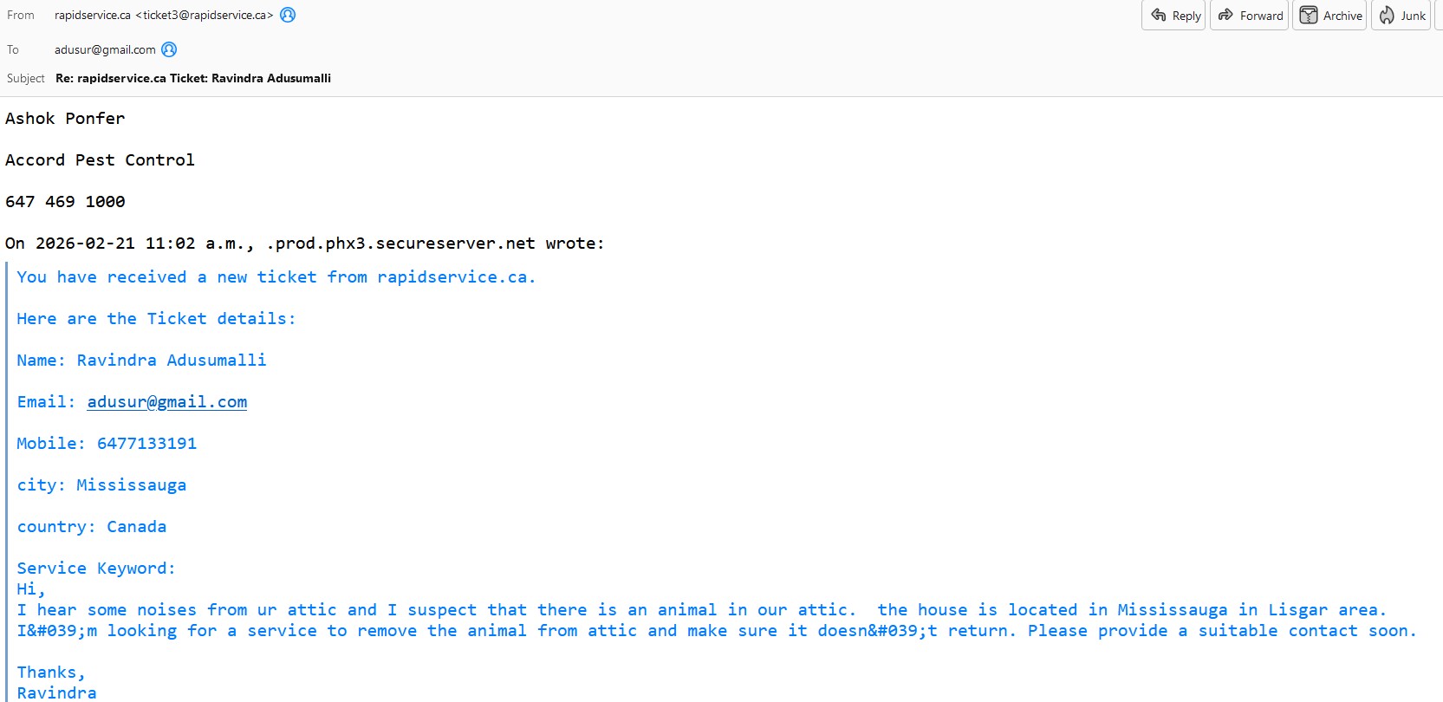
Task: Forward this email message
Action: (x=1251, y=16)
